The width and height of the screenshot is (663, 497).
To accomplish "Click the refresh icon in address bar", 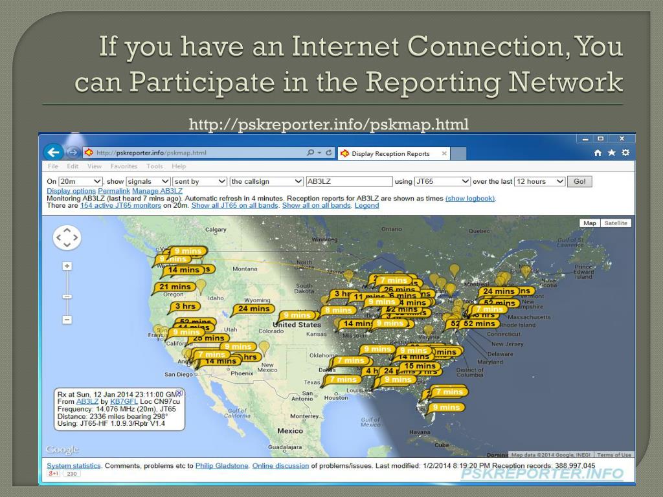I will coord(328,153).
